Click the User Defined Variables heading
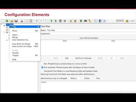Image resolution: width=136 pixels, height=102 pixels. pyautogui.click(x=89, y=38)
